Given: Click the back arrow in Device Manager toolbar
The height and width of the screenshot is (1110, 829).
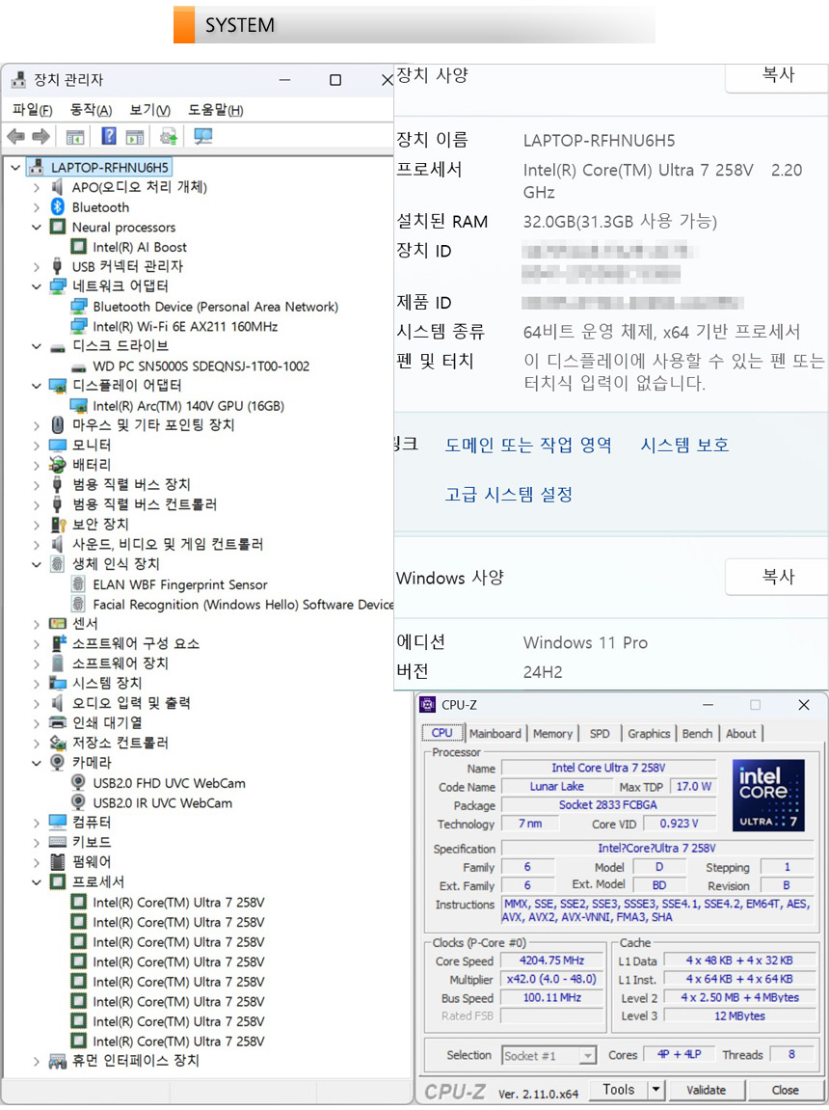Looking at the screenshot, I should point(16,137).
